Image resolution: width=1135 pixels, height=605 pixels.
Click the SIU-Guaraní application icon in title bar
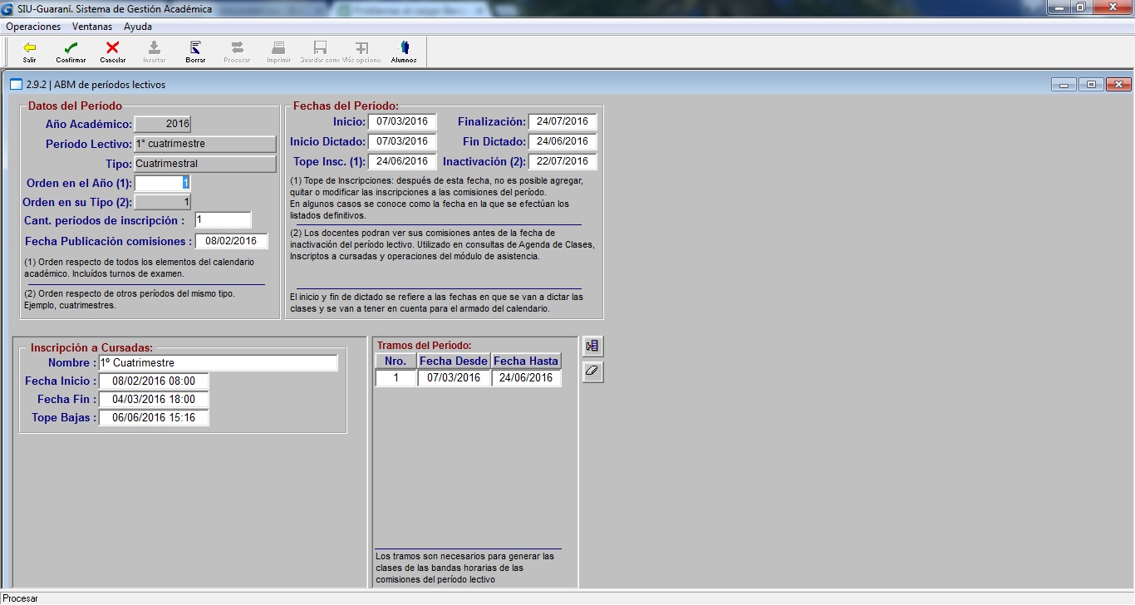(x=8, y=9)
